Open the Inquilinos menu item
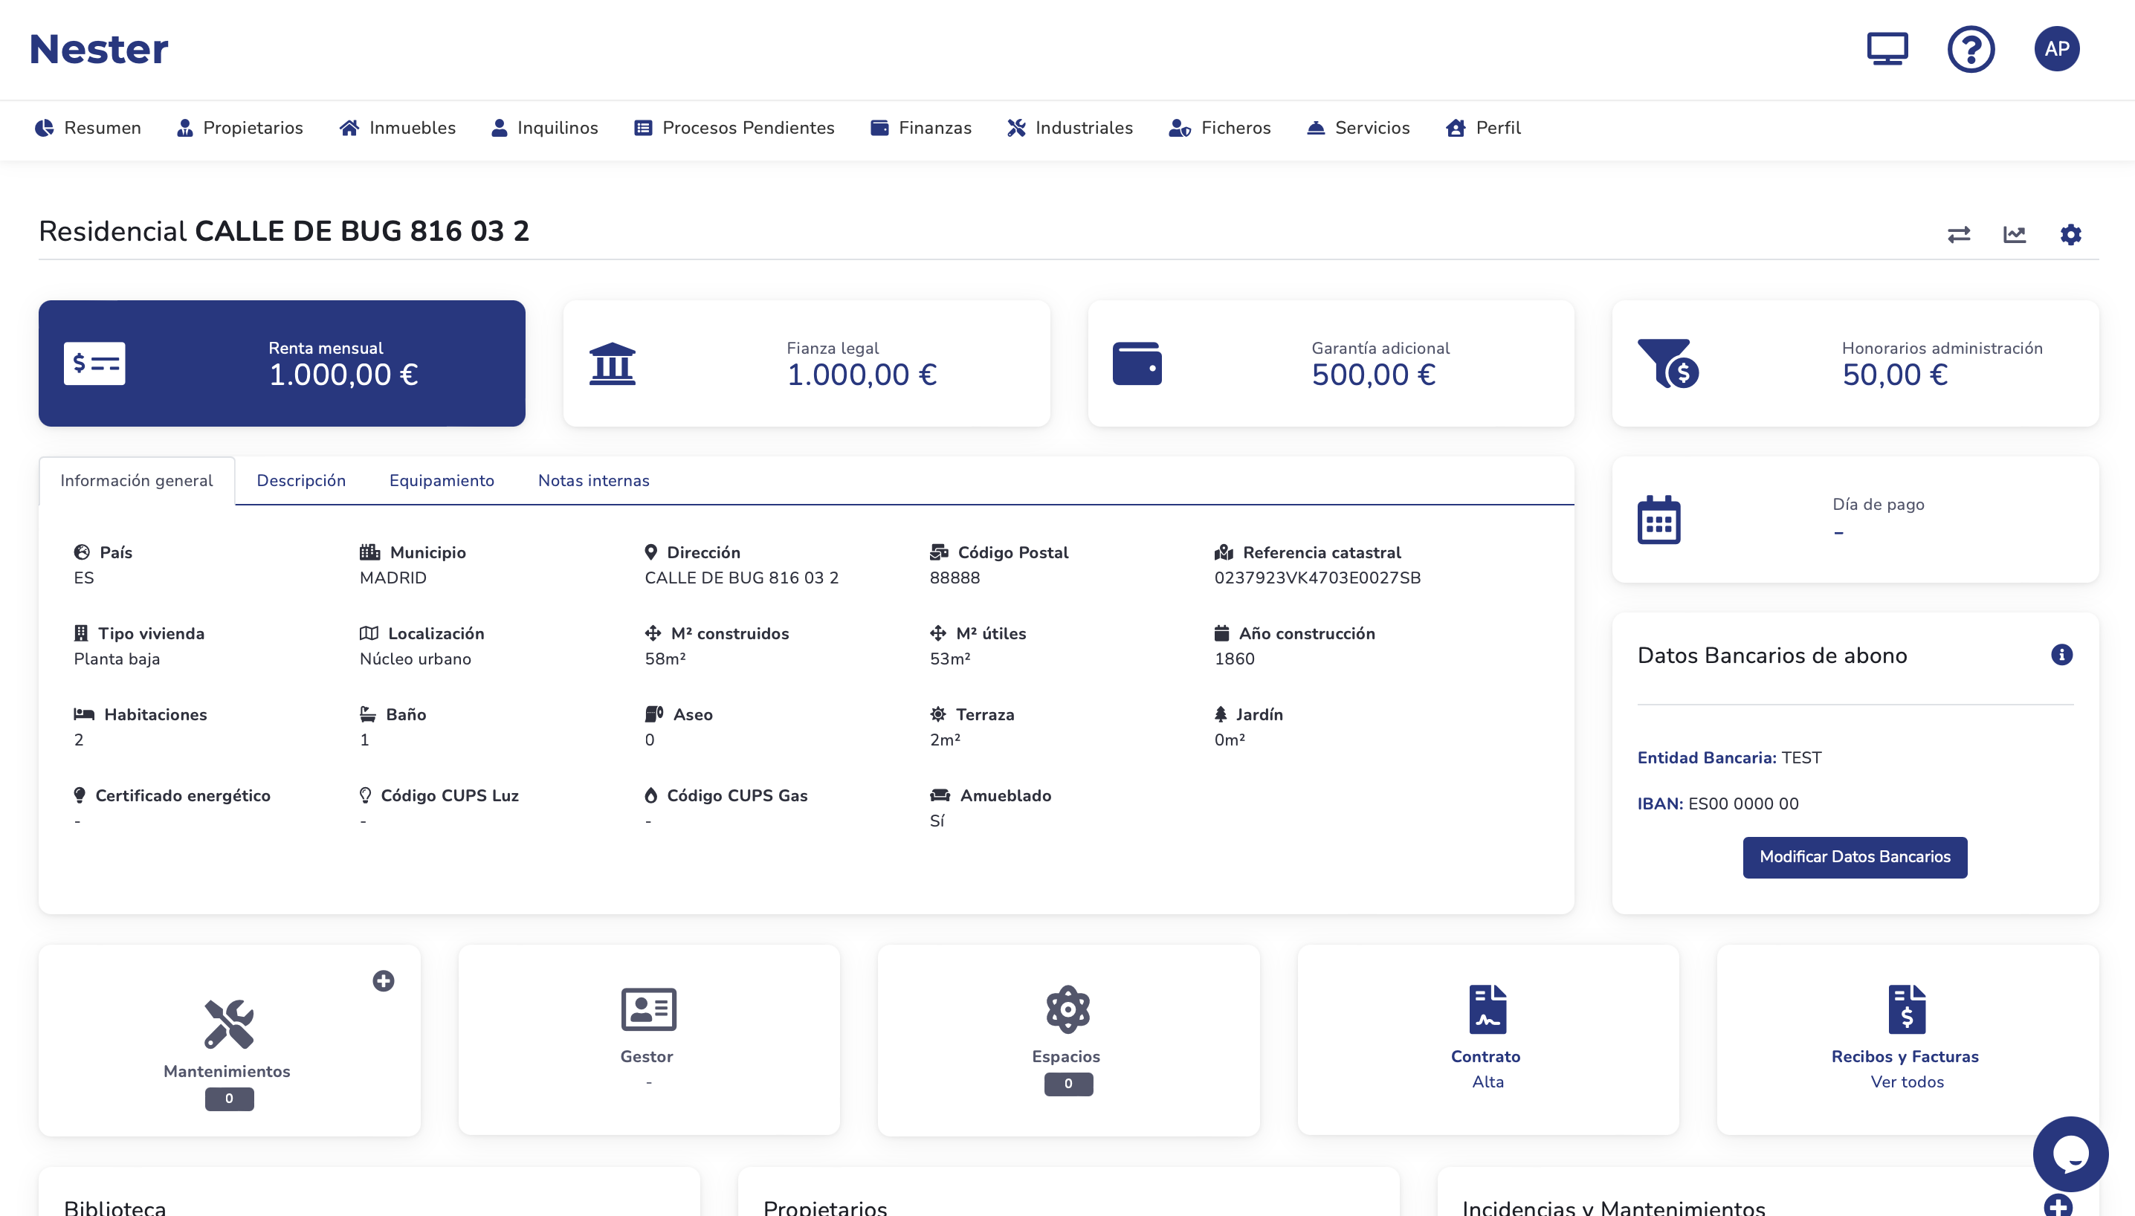This screenshot has height=1216, width=2135. (x=545, y=128)
